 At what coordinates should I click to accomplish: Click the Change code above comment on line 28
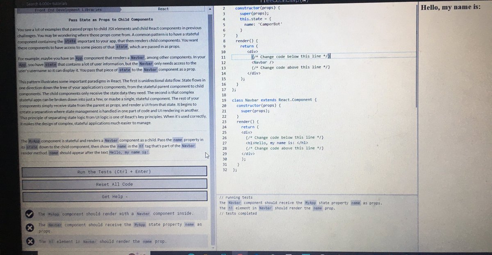(x=285, y=148)
